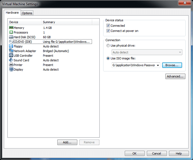This screenshot has height=160, width=193.
Task: Click the Summary column header
Action: point(67,22)
